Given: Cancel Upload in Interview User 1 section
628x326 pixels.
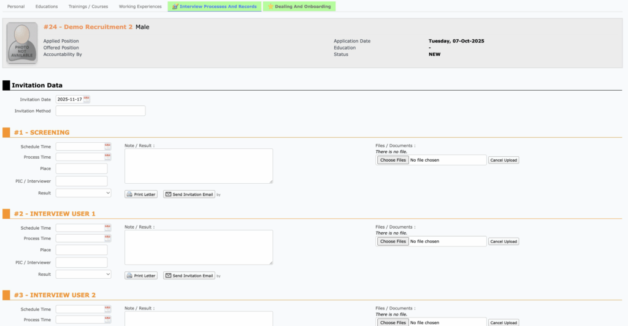Looking at the screenshot, I should (504, 241).
